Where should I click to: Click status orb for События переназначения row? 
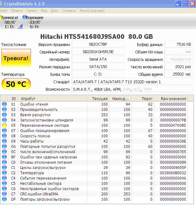[4, 178]
